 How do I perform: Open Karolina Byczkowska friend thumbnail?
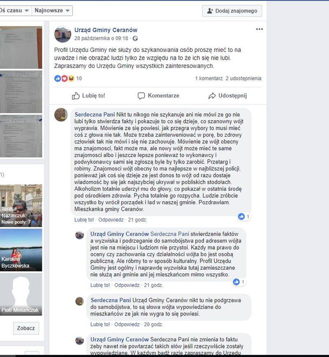click(x=21, y=250)
